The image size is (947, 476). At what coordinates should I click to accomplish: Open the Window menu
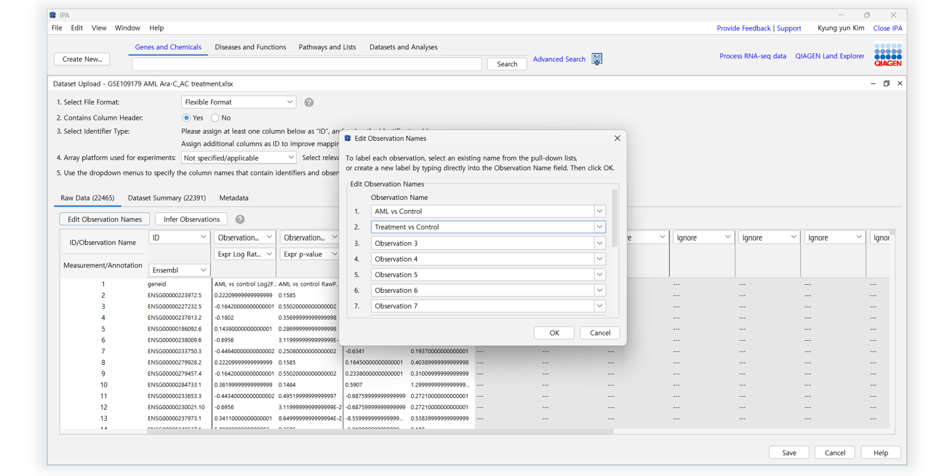click(x=127, y=28)
